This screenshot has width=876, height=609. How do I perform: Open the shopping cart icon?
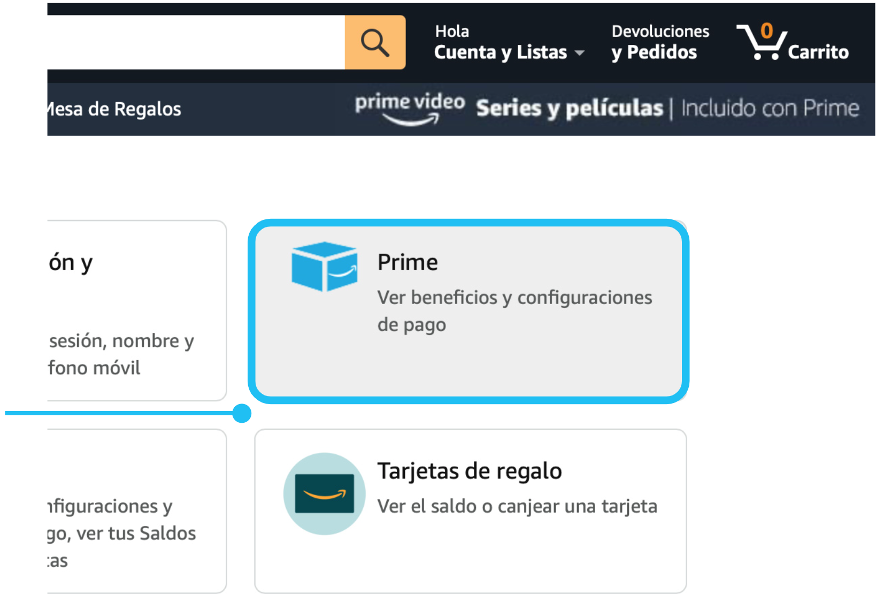[x=762, y=42]
